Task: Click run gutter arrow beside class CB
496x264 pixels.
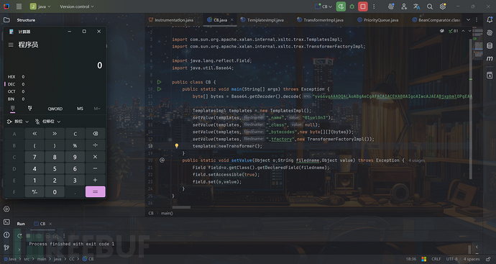Action: [x=159, y=82]
